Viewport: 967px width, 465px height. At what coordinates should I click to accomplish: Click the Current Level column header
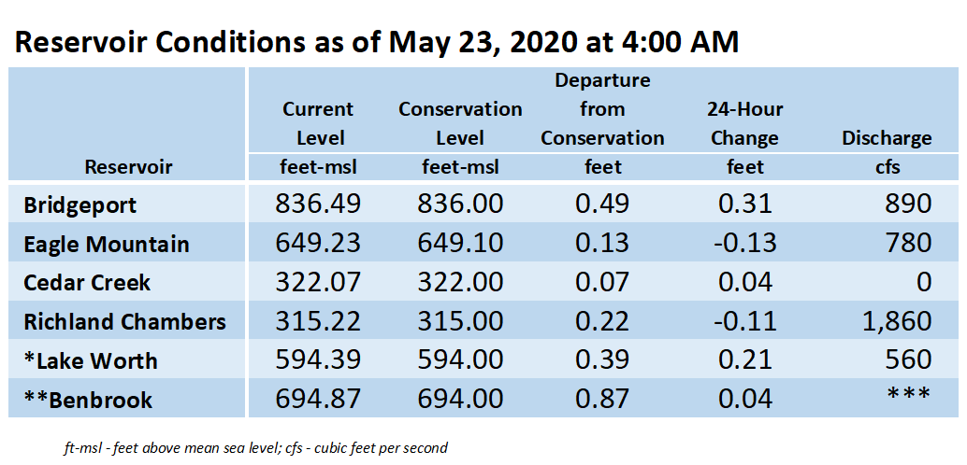[x=318, y=123]
